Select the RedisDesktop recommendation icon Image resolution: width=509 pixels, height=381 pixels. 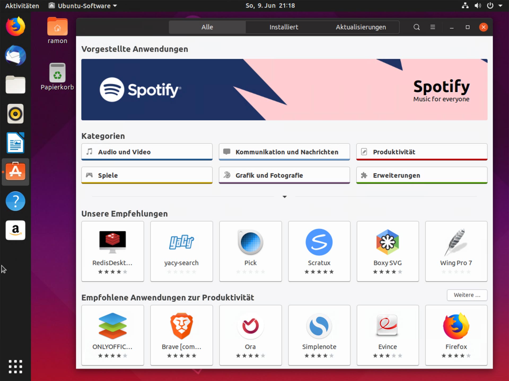tap(112, 242)
